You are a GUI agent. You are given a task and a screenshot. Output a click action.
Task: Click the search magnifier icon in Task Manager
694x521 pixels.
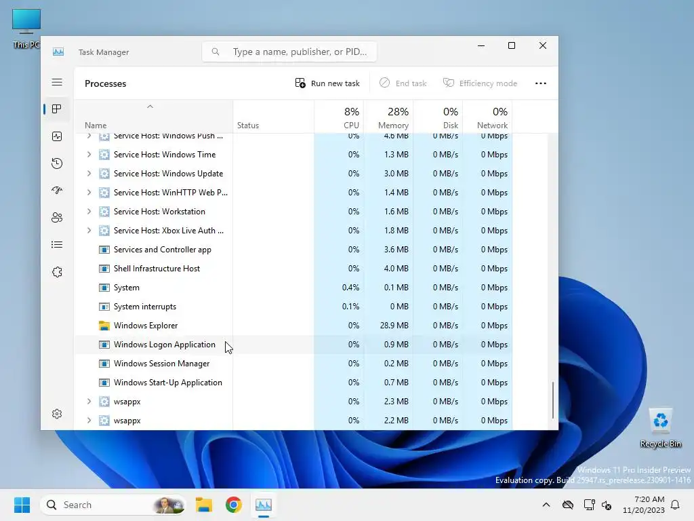point(216,52)
